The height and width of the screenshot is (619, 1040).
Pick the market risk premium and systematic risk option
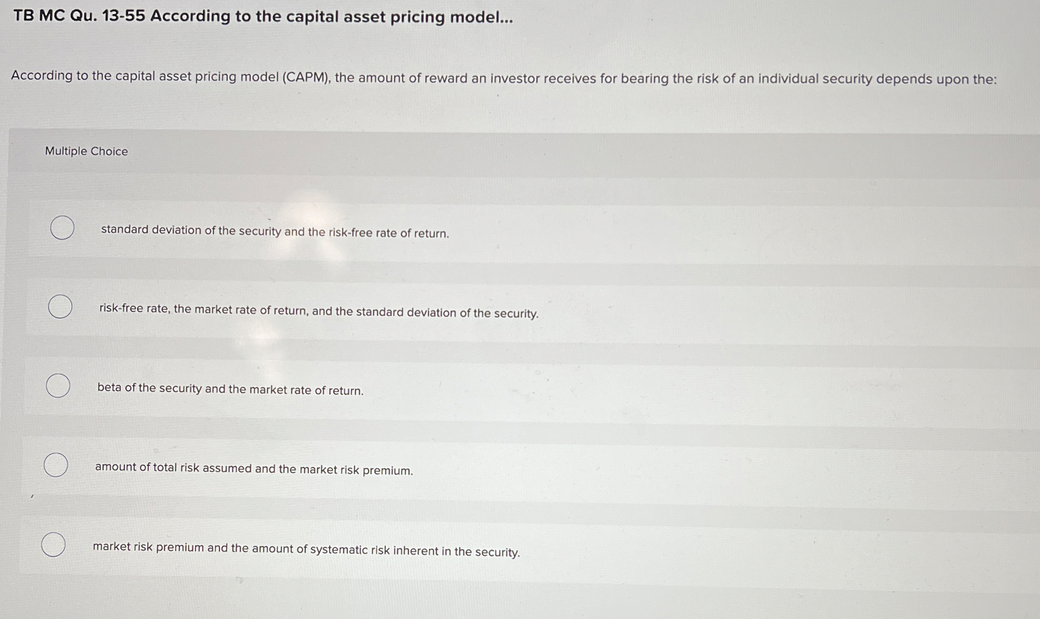[53, 545]
